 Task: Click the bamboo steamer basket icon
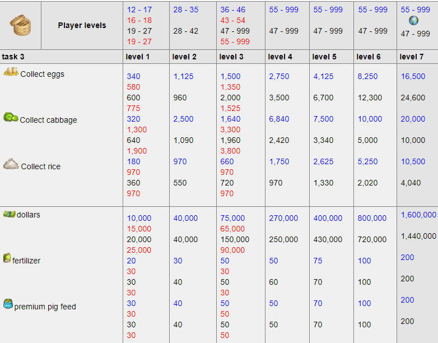click(20, 25)
